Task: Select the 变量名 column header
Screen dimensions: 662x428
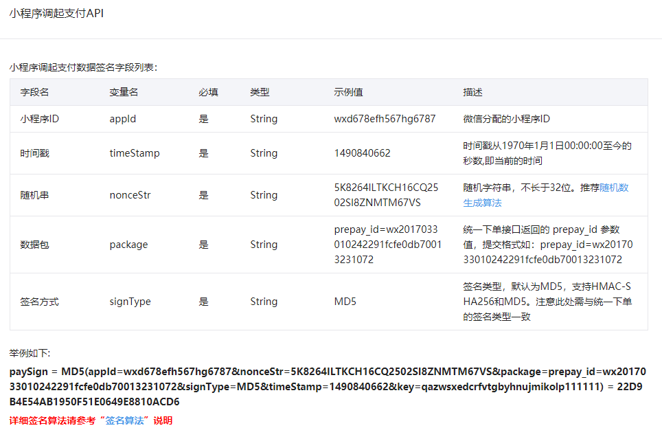Action: [x=124, y=92]
